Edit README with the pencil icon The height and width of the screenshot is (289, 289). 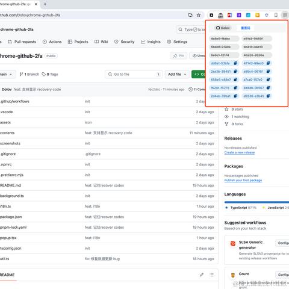point(202,275)
